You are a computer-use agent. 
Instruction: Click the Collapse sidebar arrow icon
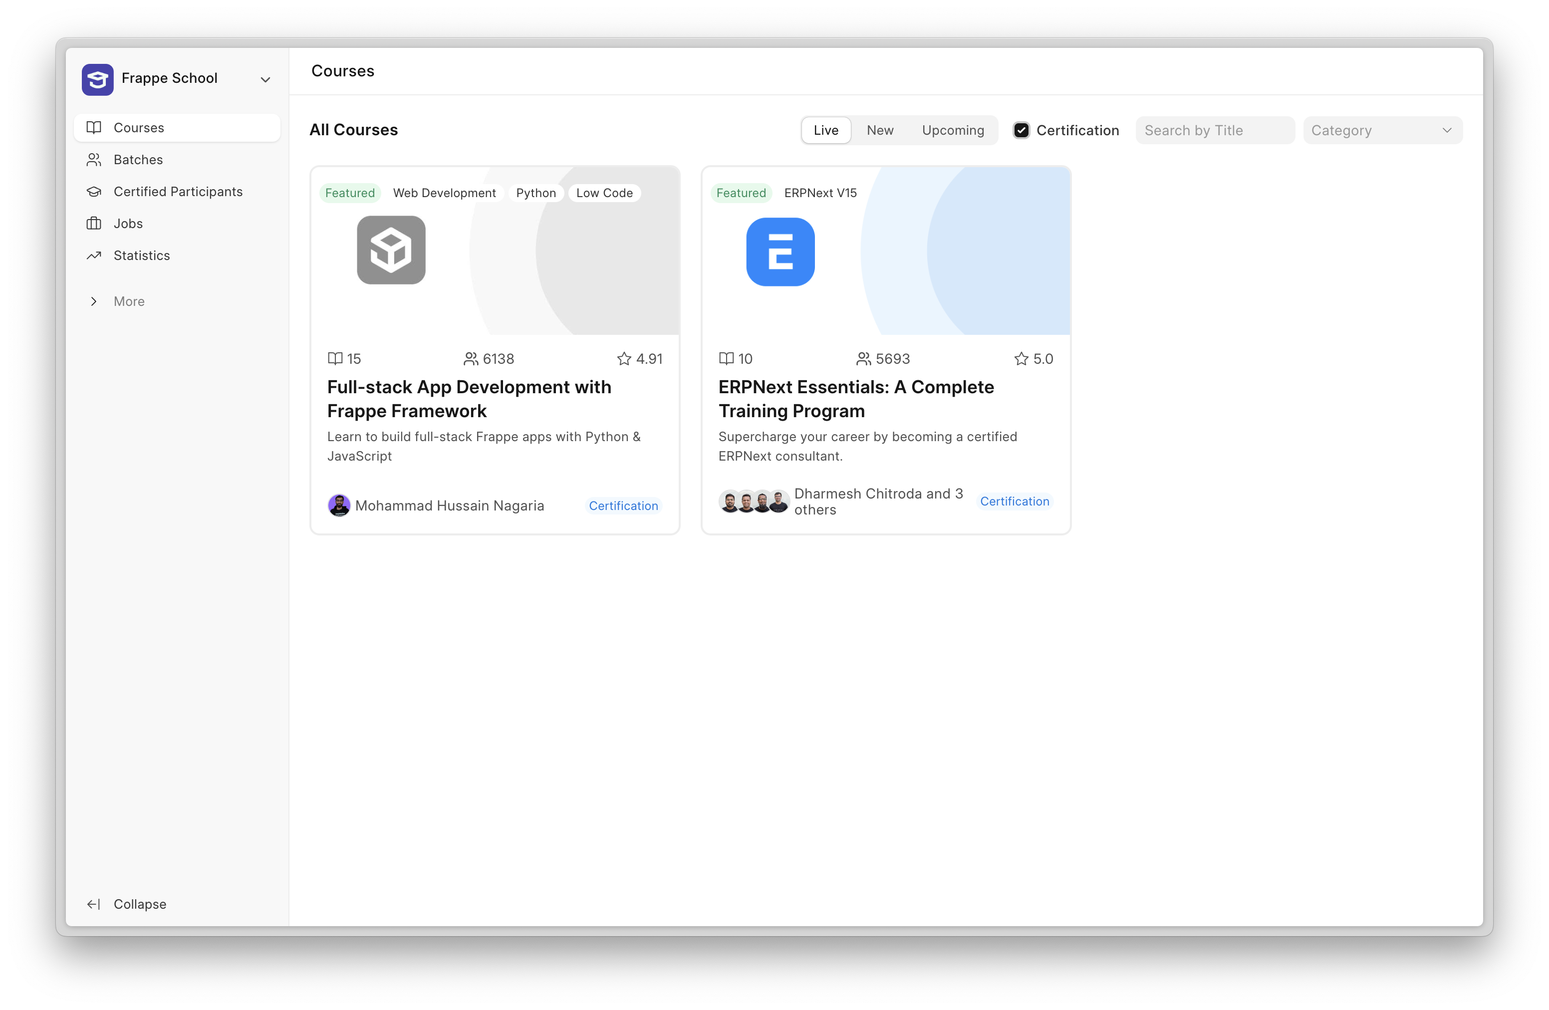click(x=94, y=904)
